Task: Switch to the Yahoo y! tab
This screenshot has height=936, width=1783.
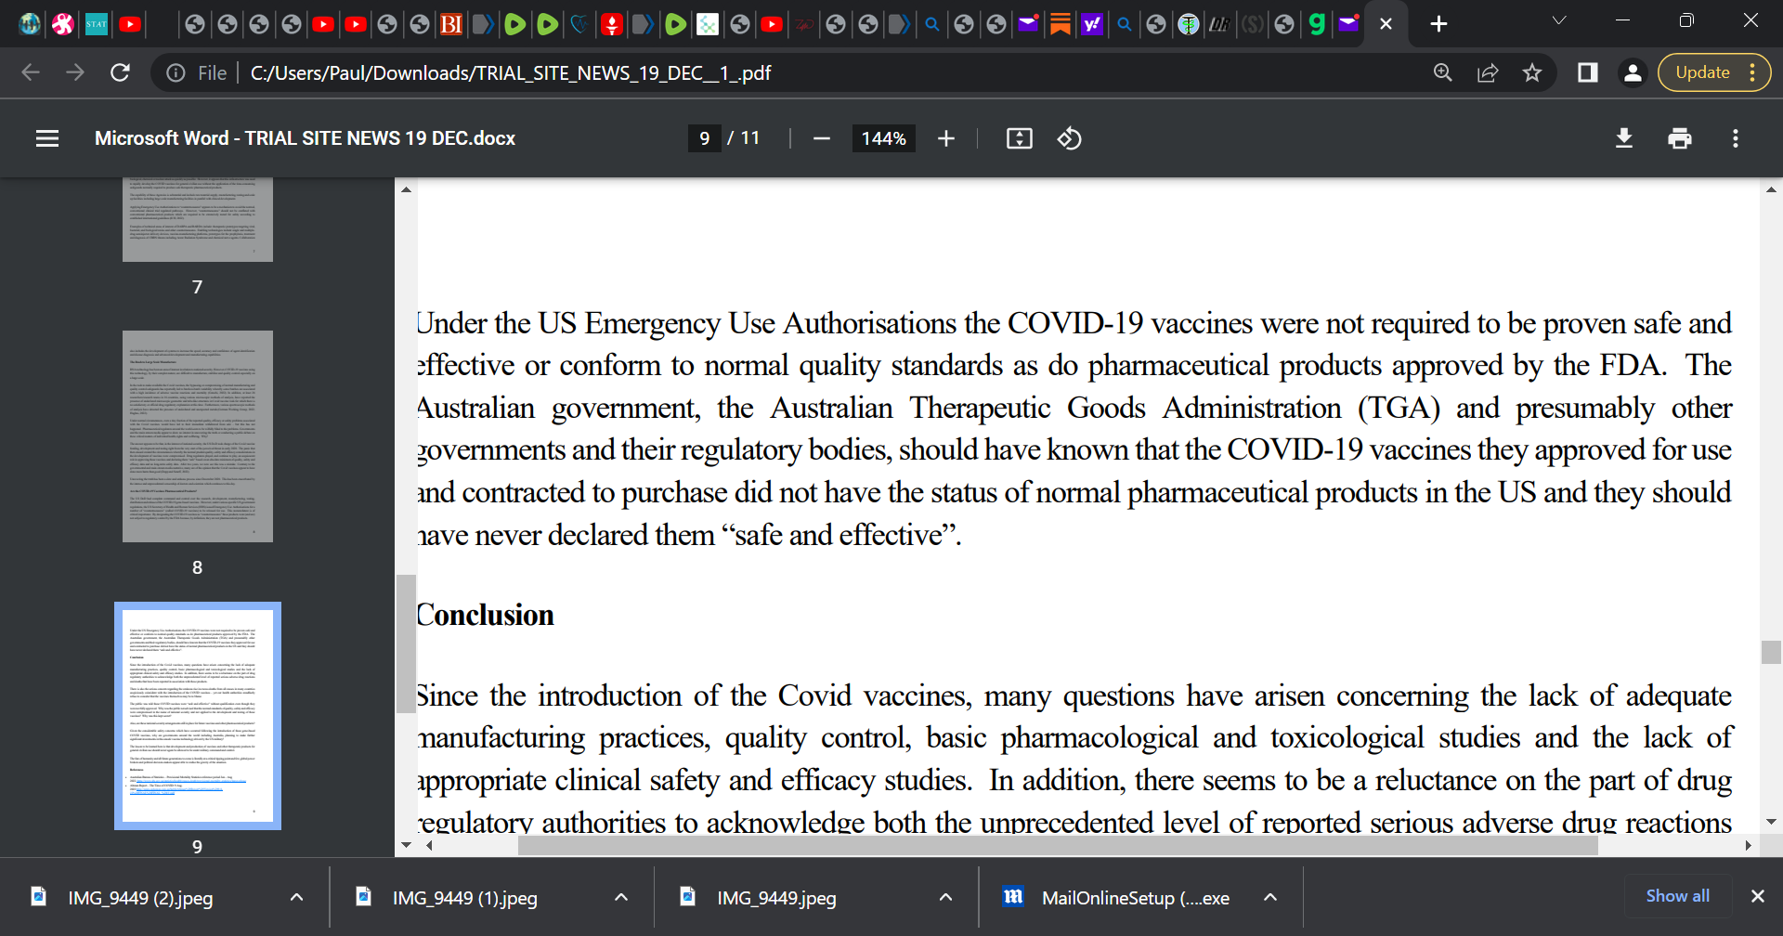Action: [x=1092, y=24]
